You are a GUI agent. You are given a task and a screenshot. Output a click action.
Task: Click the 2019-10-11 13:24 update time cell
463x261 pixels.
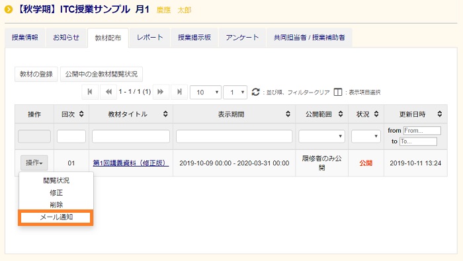point(415,163)
